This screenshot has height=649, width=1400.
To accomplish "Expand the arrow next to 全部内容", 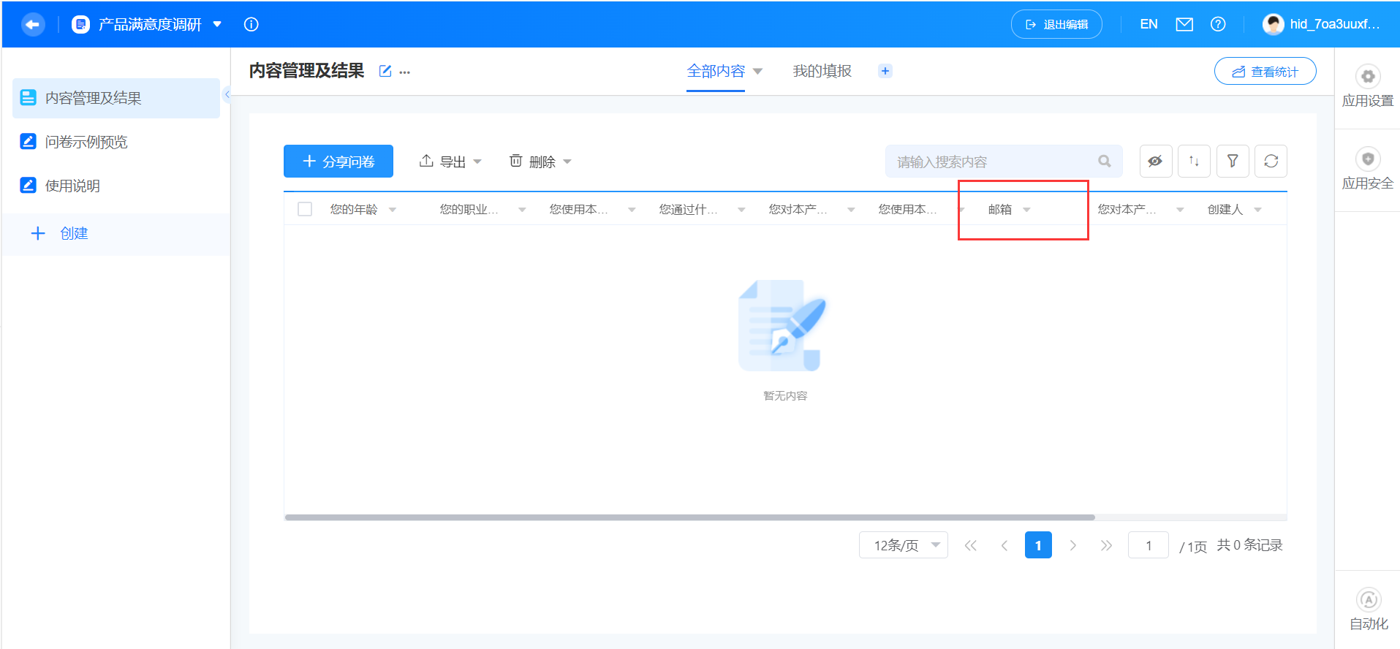I will point(757,71).
